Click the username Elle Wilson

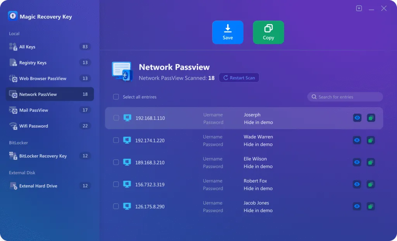(255, 159)
